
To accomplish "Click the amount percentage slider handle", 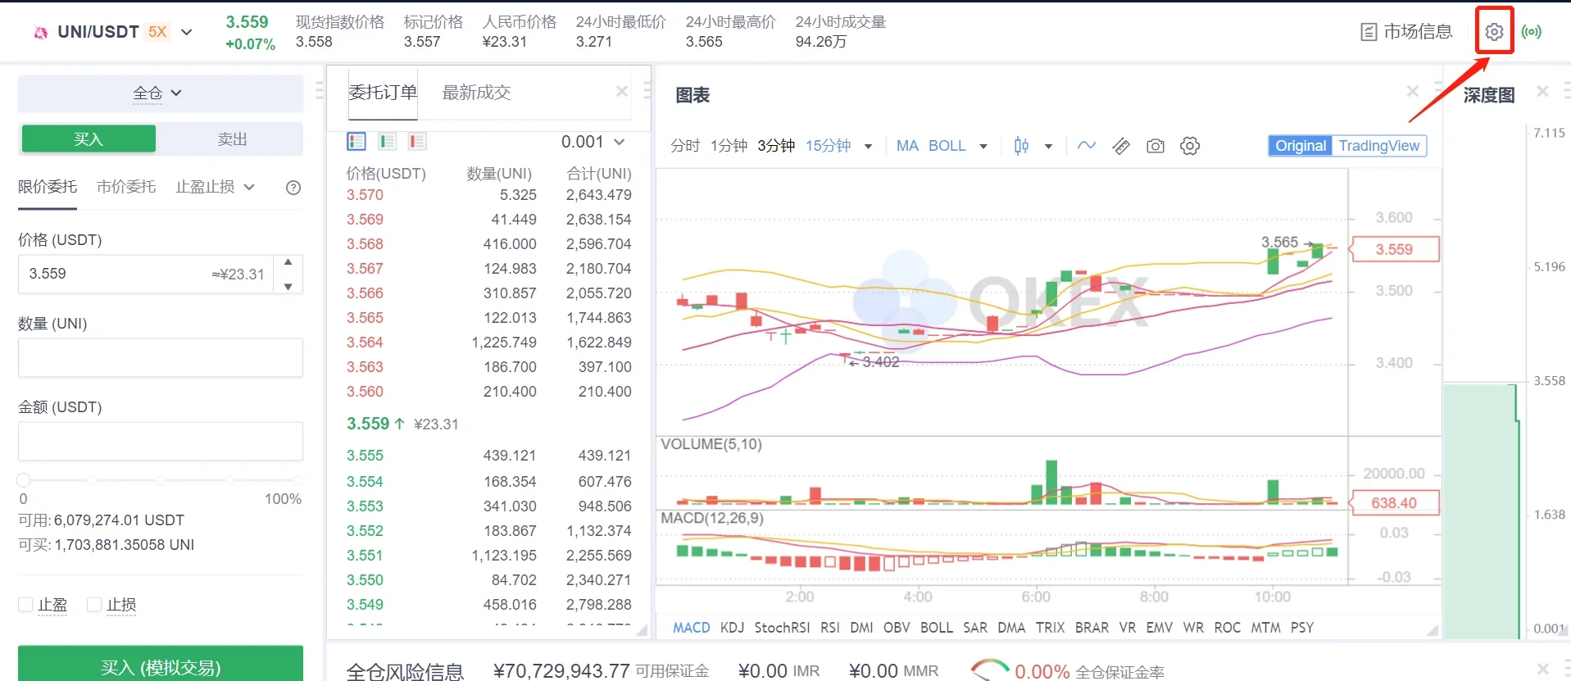I will 24,479.
